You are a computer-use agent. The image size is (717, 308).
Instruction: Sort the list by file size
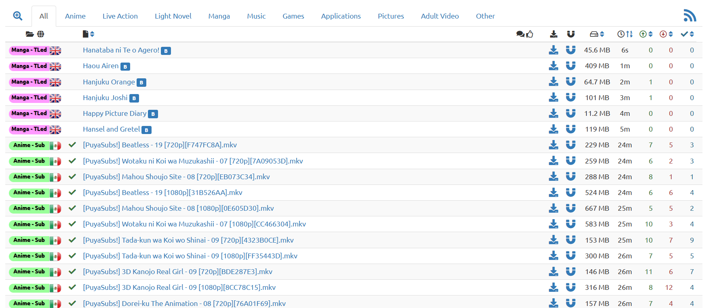coord(597,34)
